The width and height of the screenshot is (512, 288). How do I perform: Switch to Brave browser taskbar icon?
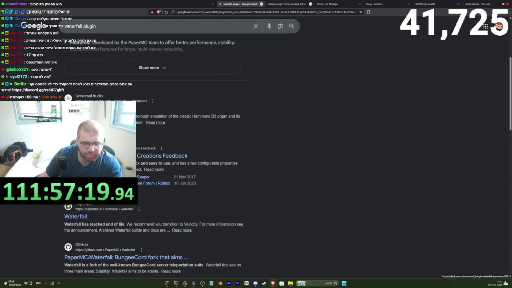(273, 283)
